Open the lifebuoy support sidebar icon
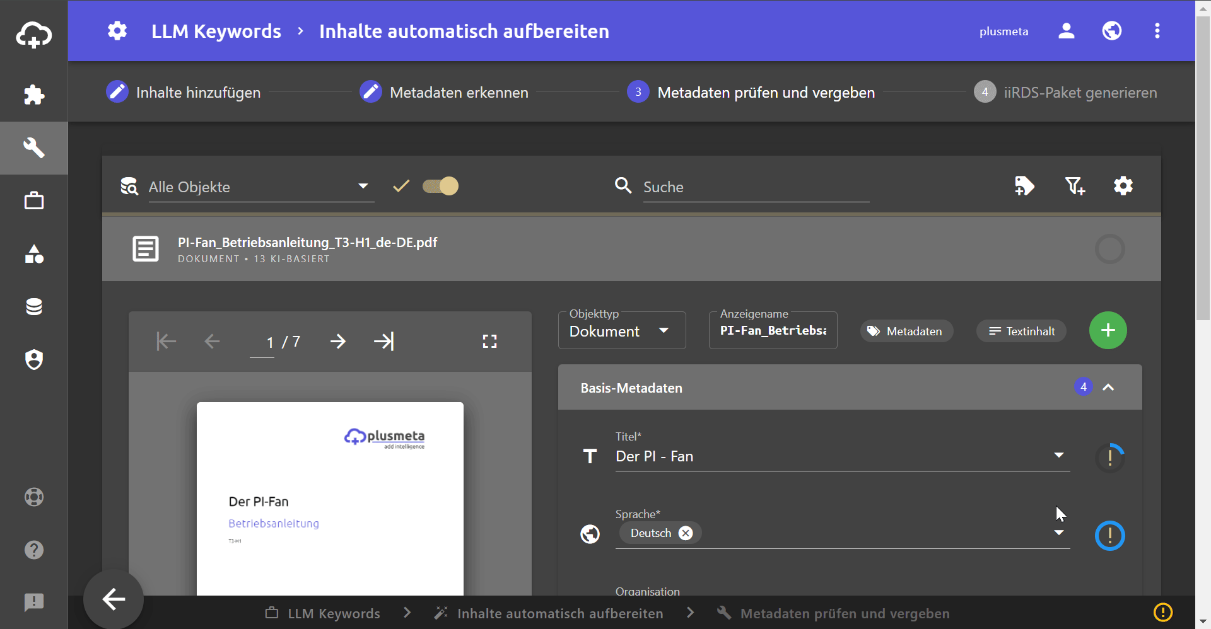 pos(34,497)
